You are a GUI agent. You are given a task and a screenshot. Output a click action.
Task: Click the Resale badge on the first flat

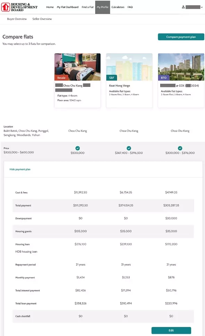pos(61,78)
